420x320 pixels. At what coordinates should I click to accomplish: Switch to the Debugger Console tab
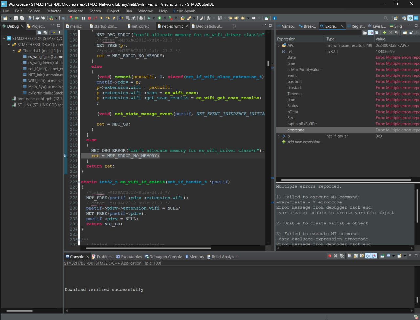tap(163, 257)
